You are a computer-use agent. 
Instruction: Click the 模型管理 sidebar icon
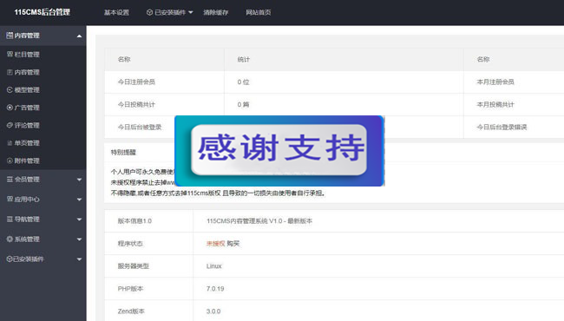(10, 90)
